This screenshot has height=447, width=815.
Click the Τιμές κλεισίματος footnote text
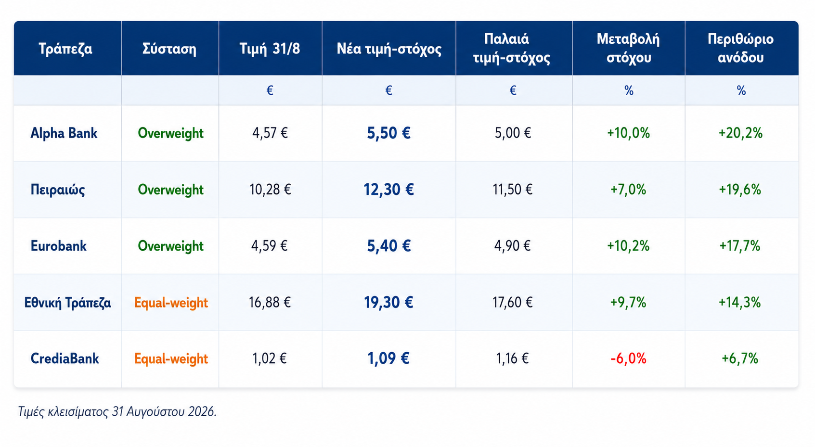[x=117, y=412]
